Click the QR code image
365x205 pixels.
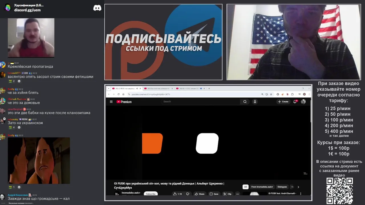(340, 191)
